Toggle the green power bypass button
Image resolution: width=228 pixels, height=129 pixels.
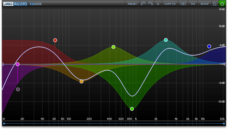222,4
